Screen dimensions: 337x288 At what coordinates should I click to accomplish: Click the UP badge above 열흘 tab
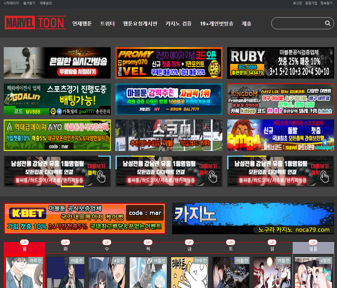coord(313,242)
